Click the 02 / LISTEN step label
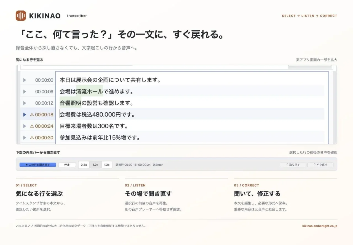The image size is (353, 245). [x=135, y=185]
